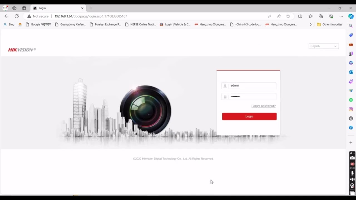Viewport: 356px width, 200px height.
Task: Close the Login tab
Action: [x=82, y=8]
